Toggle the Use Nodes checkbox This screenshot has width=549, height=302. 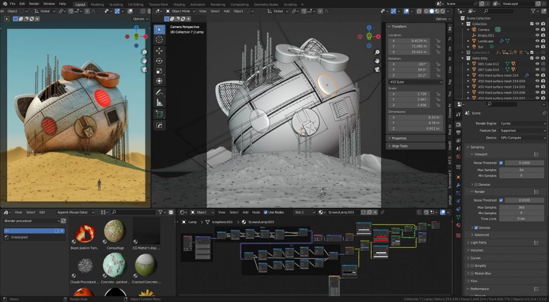point(265,212)
